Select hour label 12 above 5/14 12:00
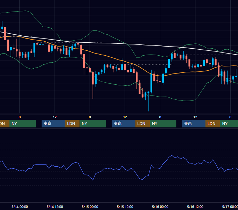This screenshot has width=238, height=210. [x=55, y=117]
